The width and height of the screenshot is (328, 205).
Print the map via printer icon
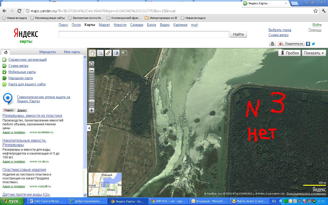click(x=272, y=44)
